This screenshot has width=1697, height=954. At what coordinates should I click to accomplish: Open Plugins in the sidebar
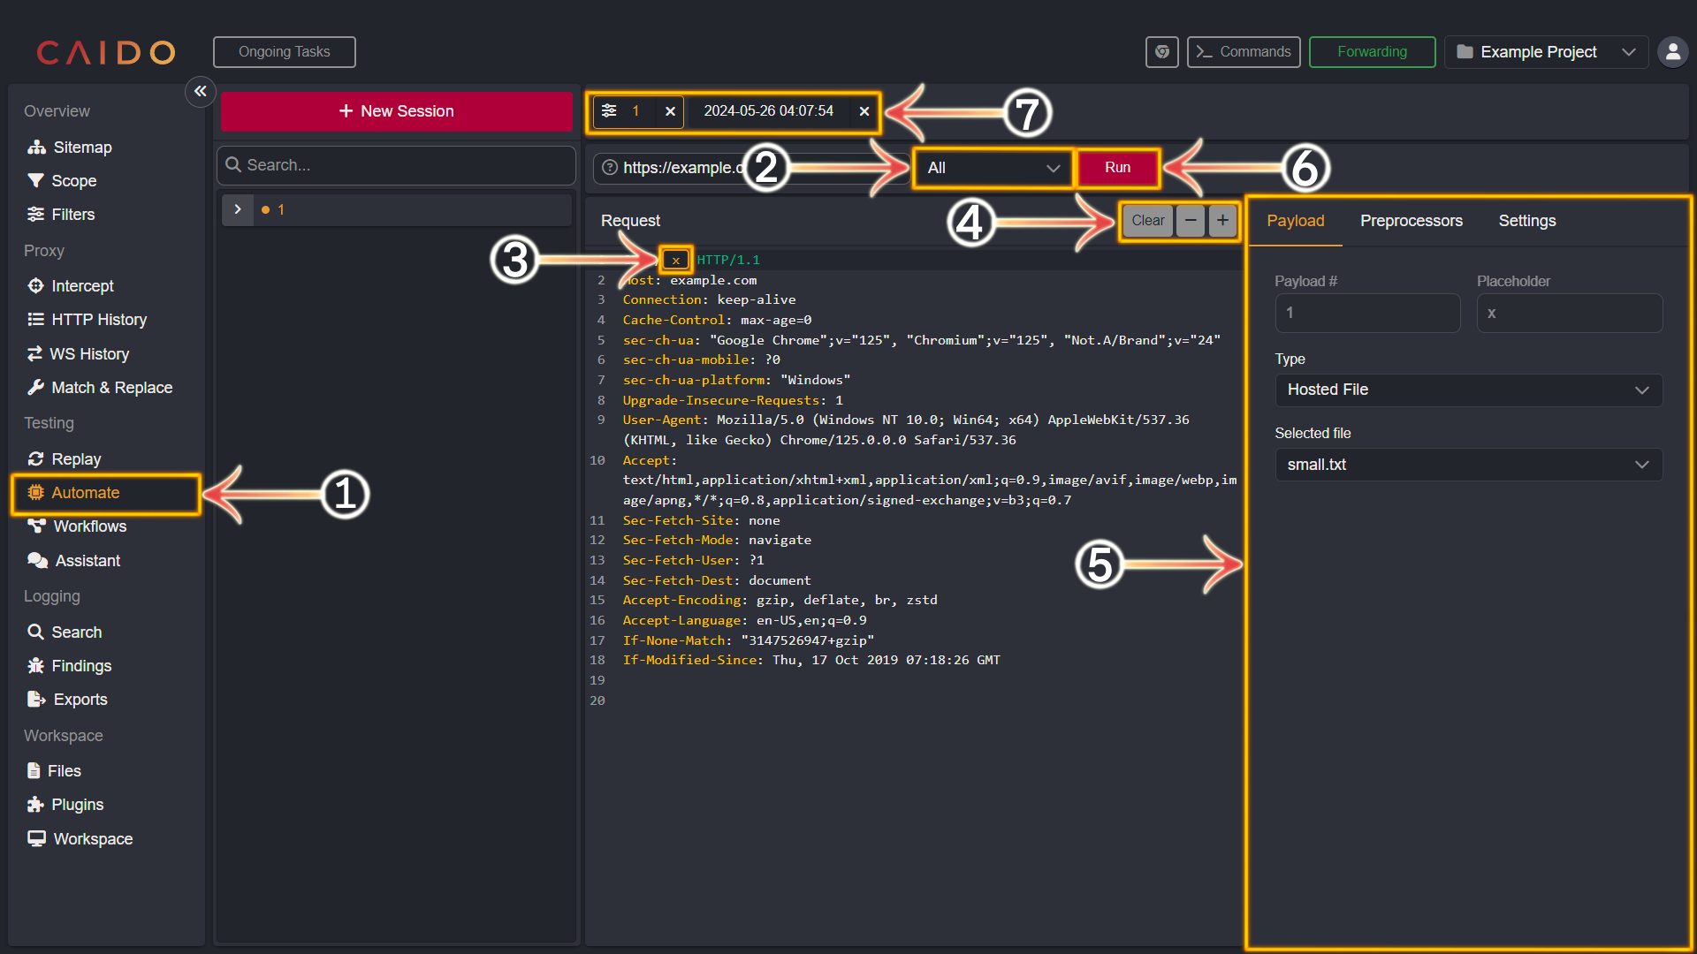pyautogui.click(x=65, y=805)
